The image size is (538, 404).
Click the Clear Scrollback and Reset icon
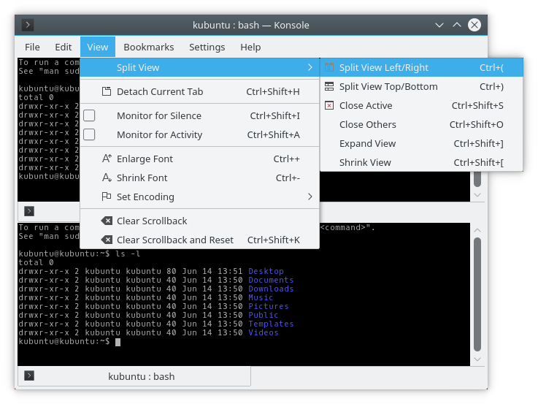click(x=107, y=240)
